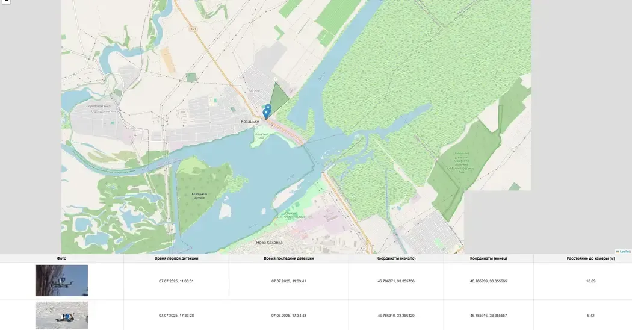
Task: Click the rear, partially hidden blue marker
Action: tap(268, 108)
